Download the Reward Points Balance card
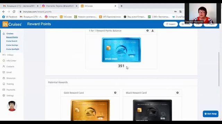Image resolution: width=222 pixels, height=124 pixels. click(x=153, y=31)
